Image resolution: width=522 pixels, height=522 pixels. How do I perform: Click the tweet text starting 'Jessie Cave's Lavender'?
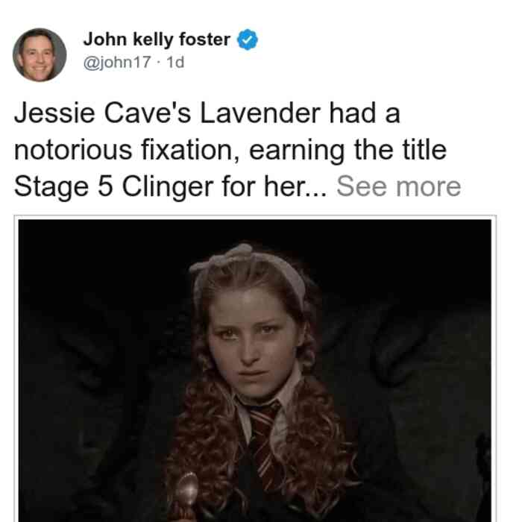(x=237, y=150)
